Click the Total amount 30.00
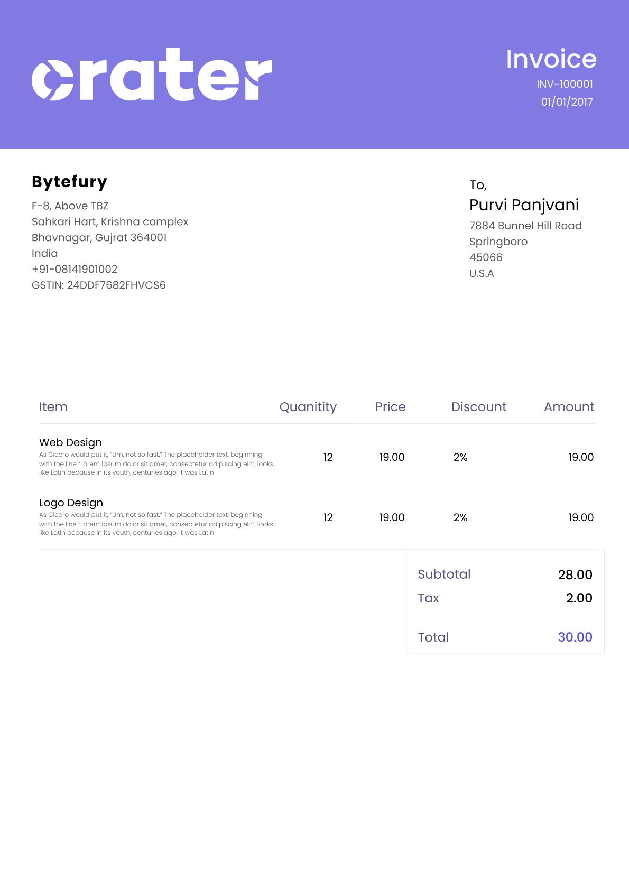The width and height of the screenshot is (629, 890). pyautogui.click(x=575, y=637)
